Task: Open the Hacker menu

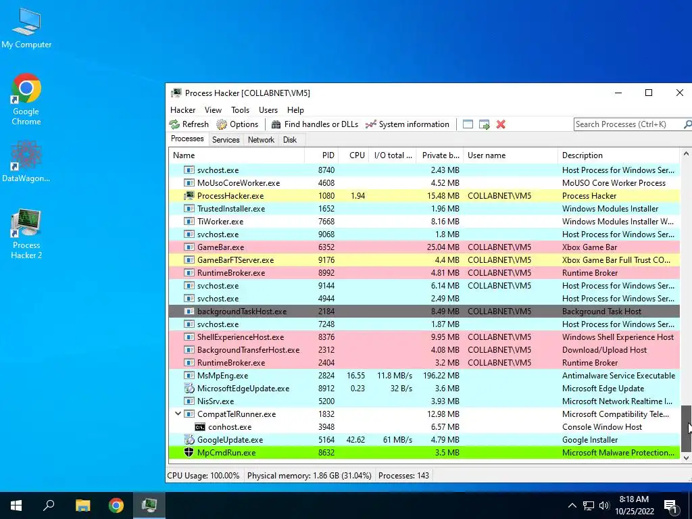Action: coord(182,110)
